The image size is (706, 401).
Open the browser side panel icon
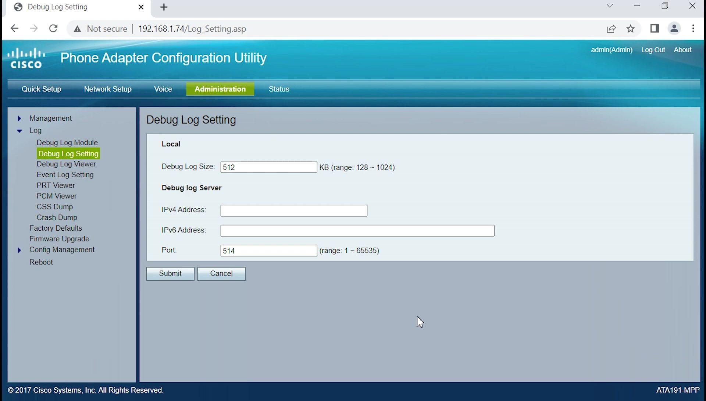coord(655,28)
